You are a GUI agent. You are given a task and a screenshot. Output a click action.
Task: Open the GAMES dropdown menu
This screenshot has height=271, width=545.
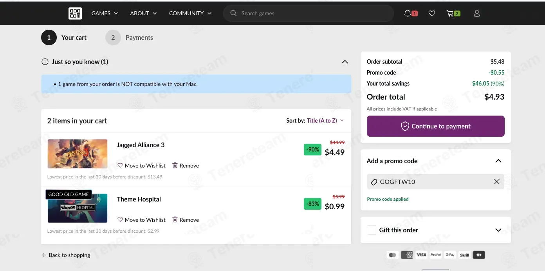pos(105,13)
